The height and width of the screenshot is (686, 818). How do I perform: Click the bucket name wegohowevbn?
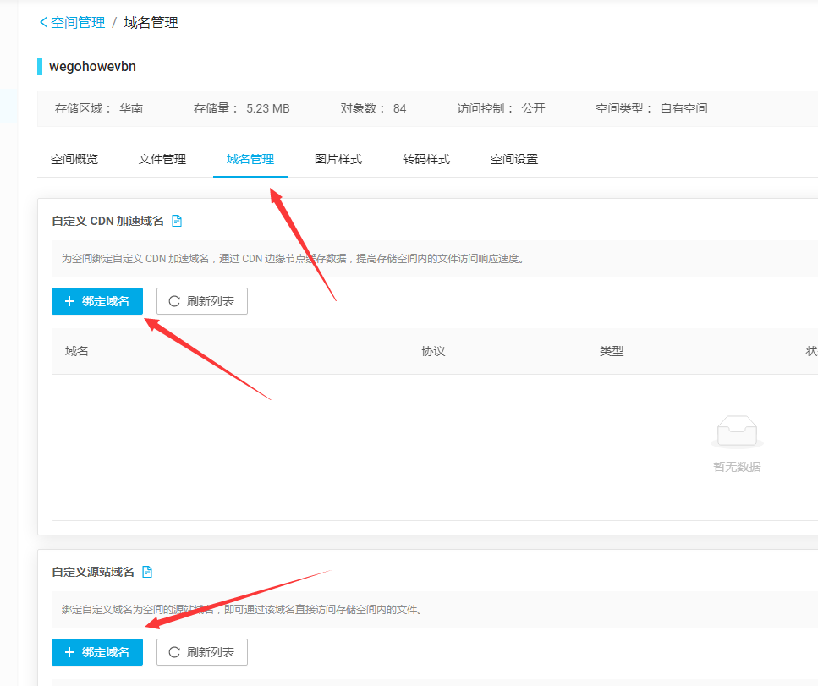pos(92,67)
